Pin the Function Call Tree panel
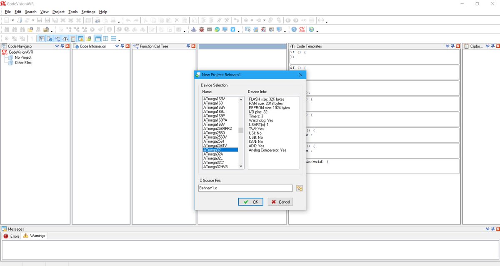Screen dimensions: 500x266 coord(188,46)
